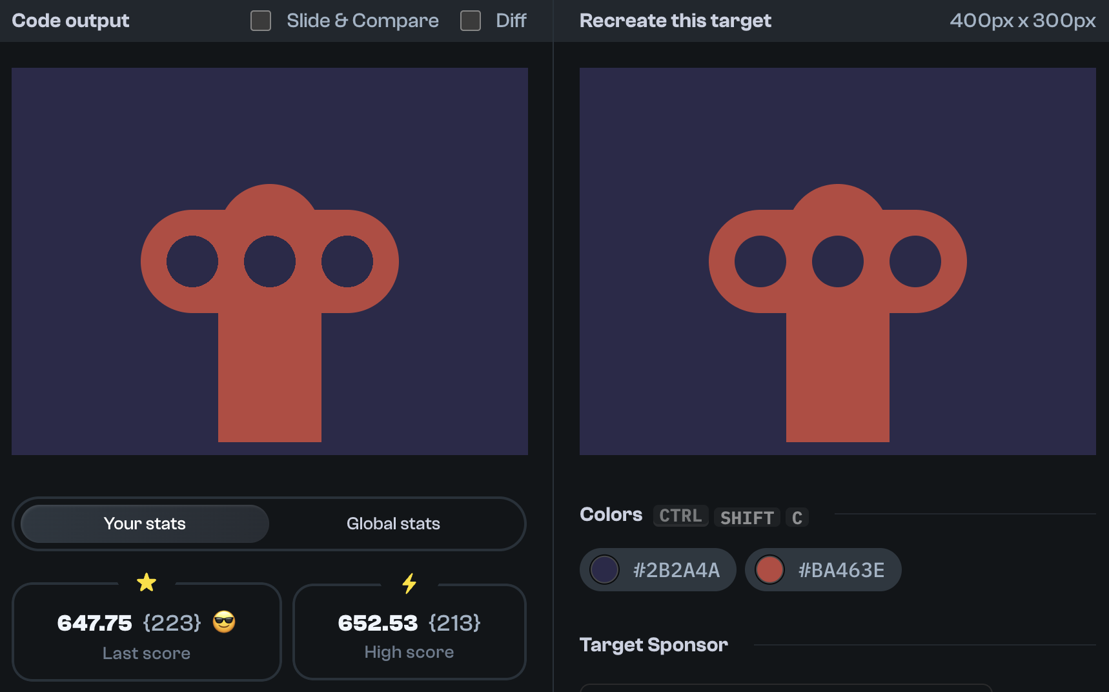Viewport: 1109px width, 692px height.
Task: Click the SHIFT key badge
Action: pos(746,517)
